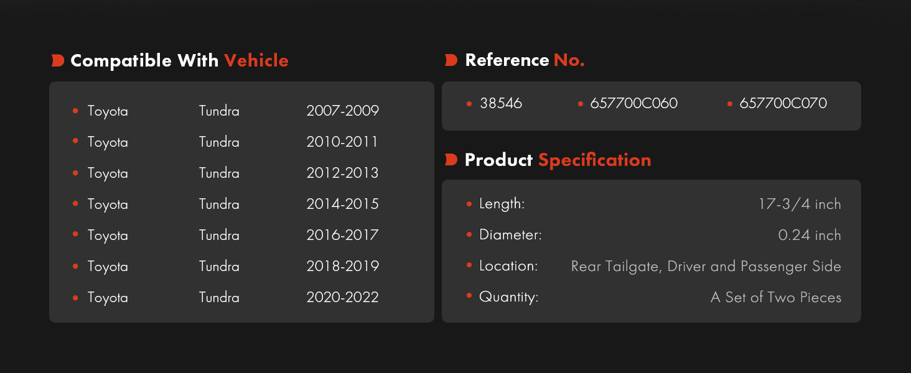
Task: Click the Rear Tailgate location text
Action: (x=616, y=266)
